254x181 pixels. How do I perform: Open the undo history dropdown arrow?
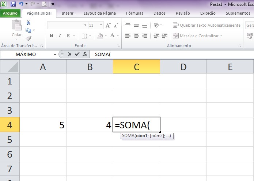26,4
